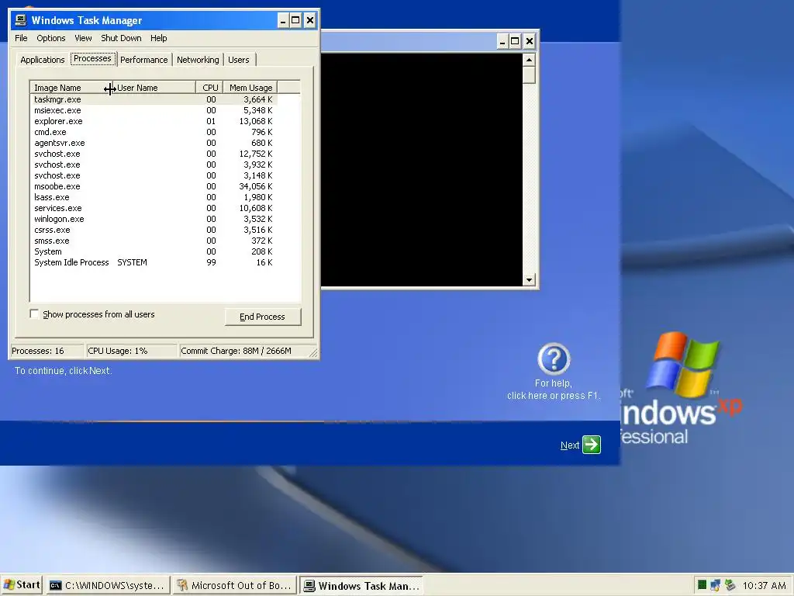
Task: Select the msoobe.exe process
Action: tap(154, 186)
